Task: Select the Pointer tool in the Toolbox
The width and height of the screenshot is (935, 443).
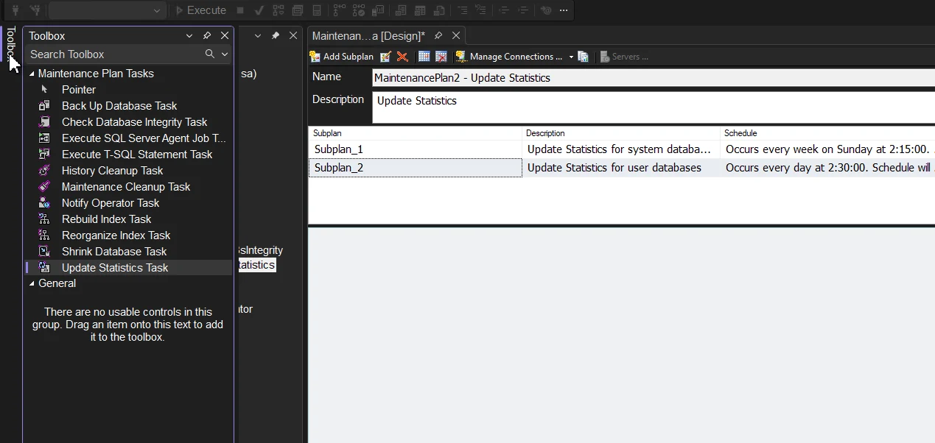Action: (x=78, y=89)
